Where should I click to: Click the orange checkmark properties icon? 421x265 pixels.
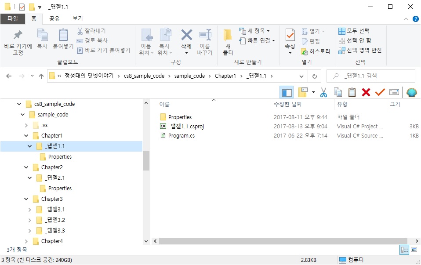pos(380,92)
